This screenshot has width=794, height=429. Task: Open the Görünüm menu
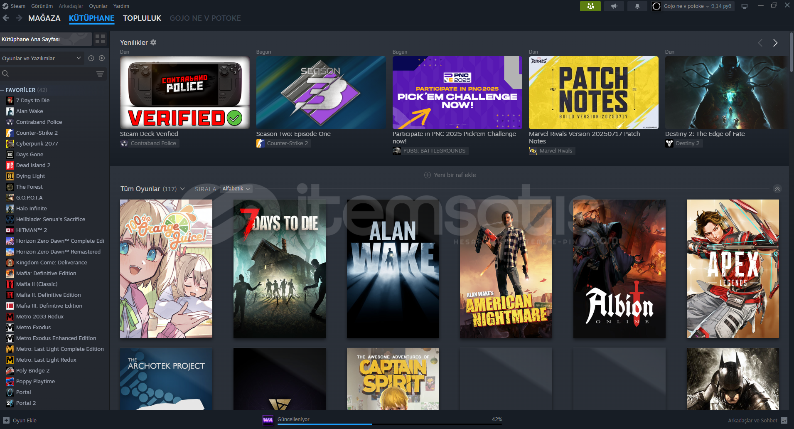(x=42, y=6)
